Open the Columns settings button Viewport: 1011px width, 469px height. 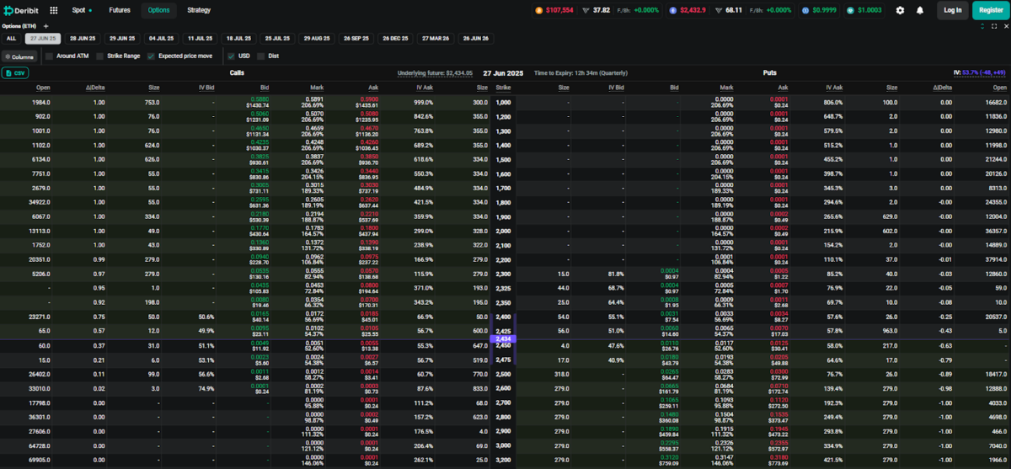click(19, 56)
